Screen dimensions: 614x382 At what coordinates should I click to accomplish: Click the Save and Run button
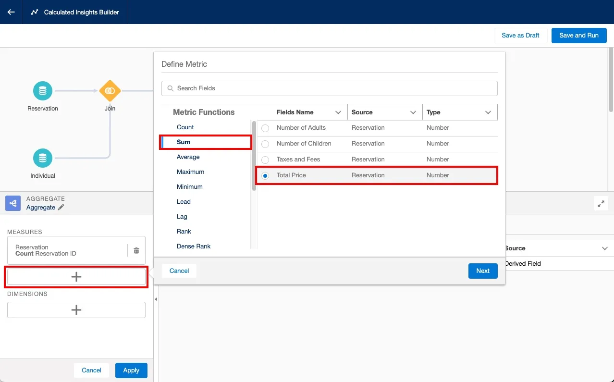(x=579, y=36)
